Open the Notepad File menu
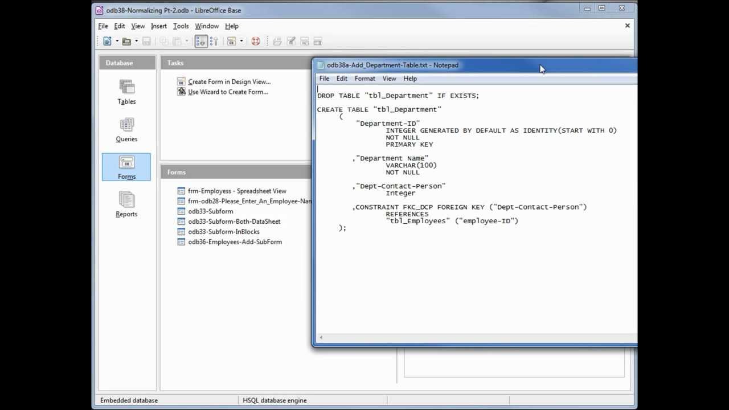 pos(324,79)
